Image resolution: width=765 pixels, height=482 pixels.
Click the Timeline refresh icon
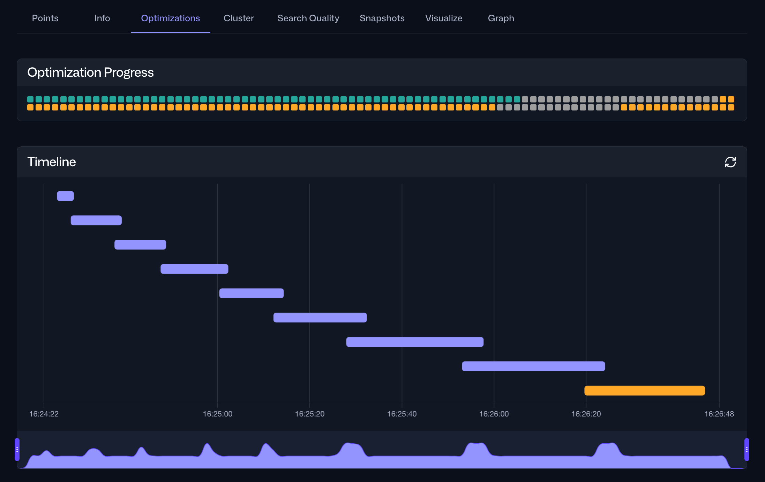click(731, 162)
